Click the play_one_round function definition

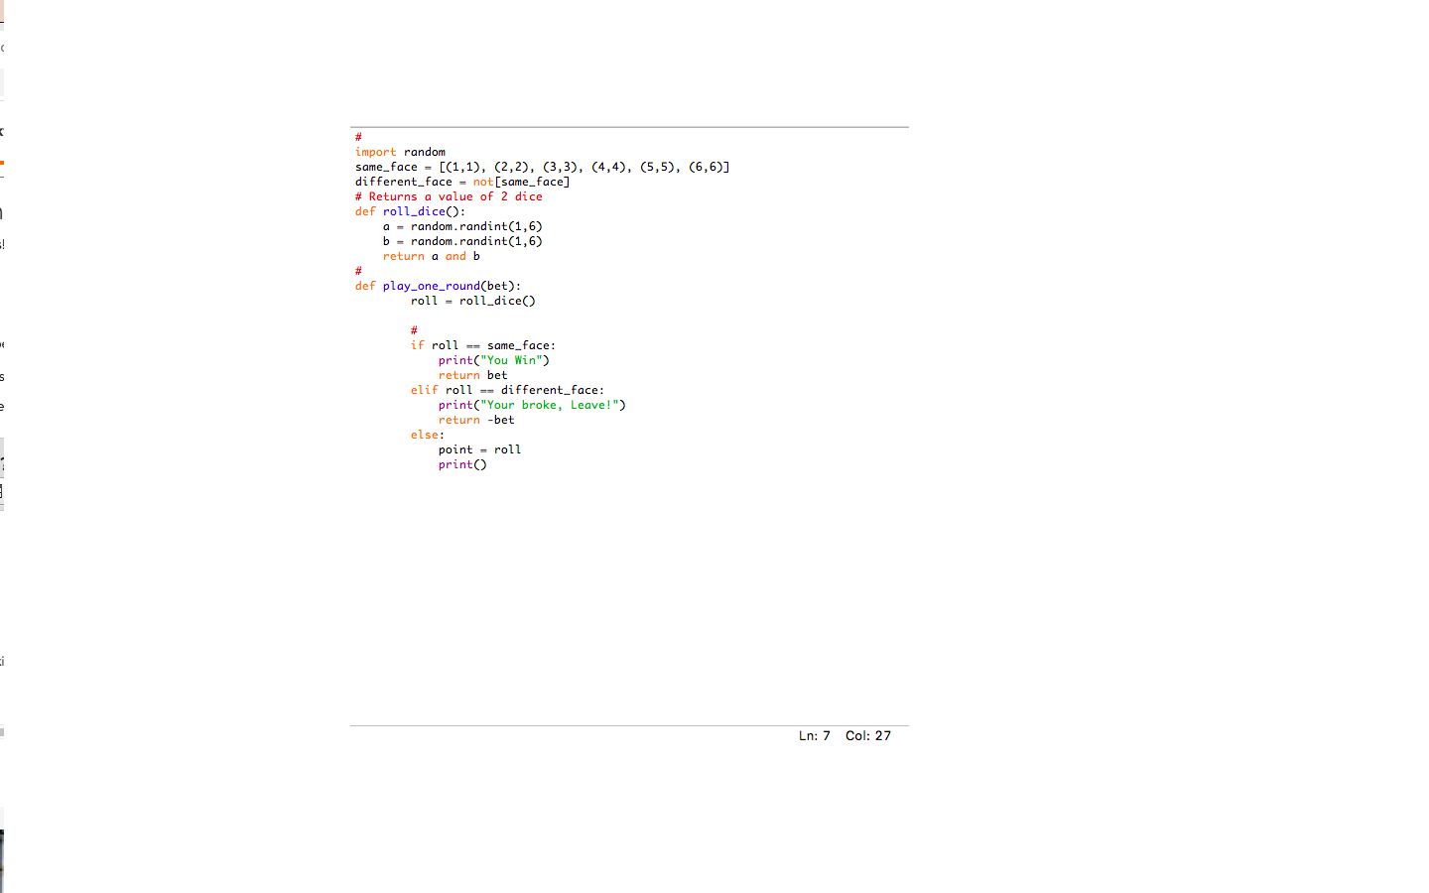[431, 285]
